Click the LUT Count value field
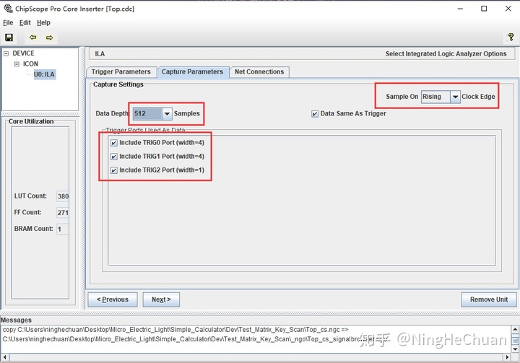This screenshot has width=520, height=363. (x=63, y=196)
